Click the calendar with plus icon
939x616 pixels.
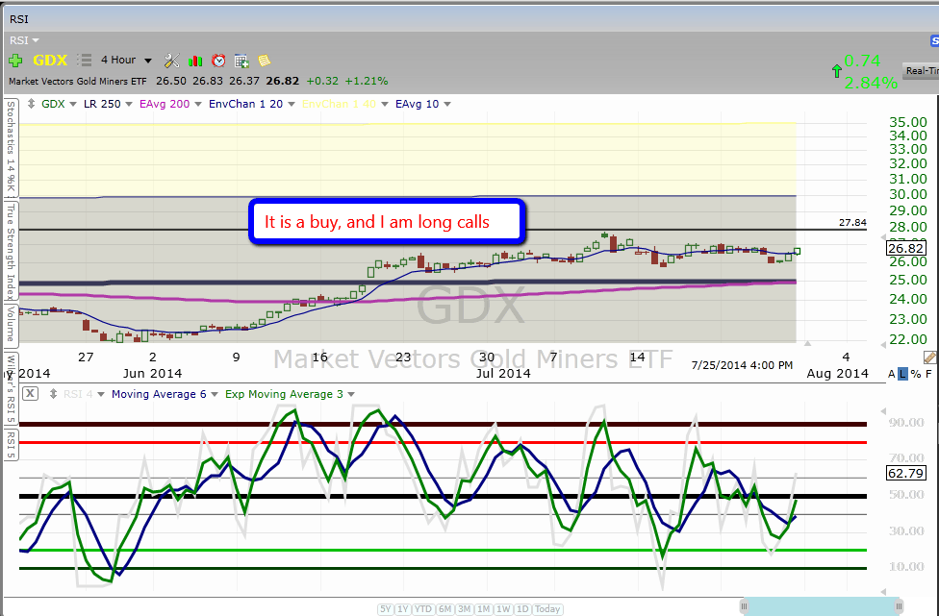[x=241, y=61]
